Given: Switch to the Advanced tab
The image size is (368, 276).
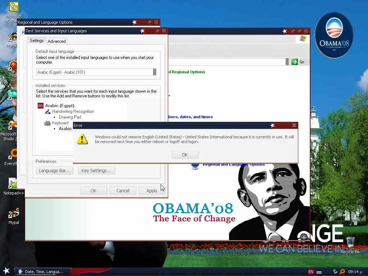Looking at the screenshot, I should pos(56,41).
